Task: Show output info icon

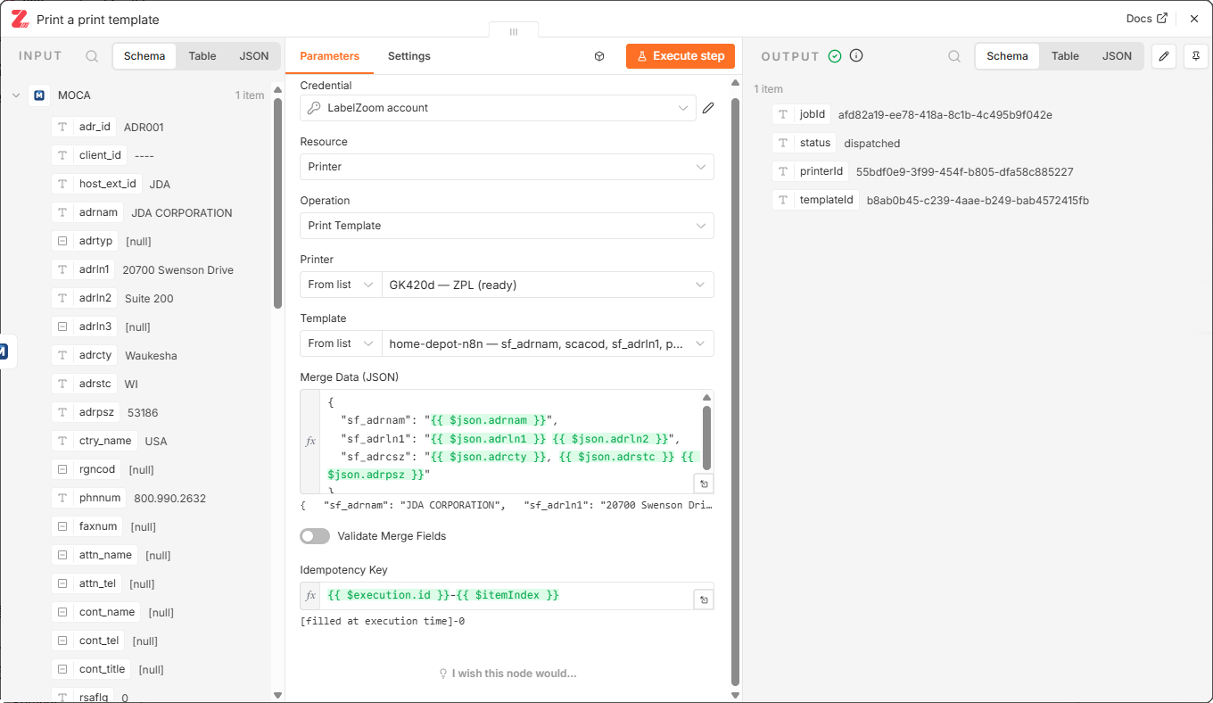Action: pyautogui.click(x=856, y=56)
